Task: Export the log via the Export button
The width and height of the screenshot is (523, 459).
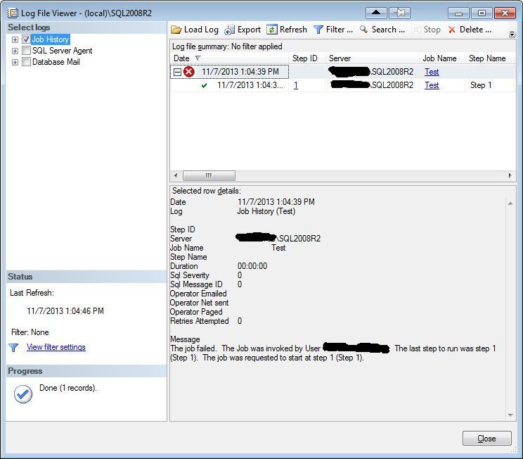Action: tap(243, 30)
